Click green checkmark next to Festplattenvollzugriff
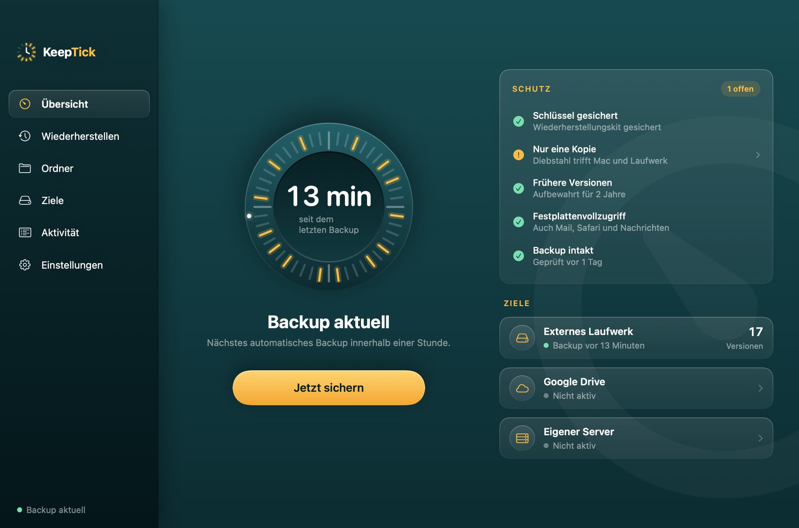Screen dimensions: 799x528 point(518,222)
